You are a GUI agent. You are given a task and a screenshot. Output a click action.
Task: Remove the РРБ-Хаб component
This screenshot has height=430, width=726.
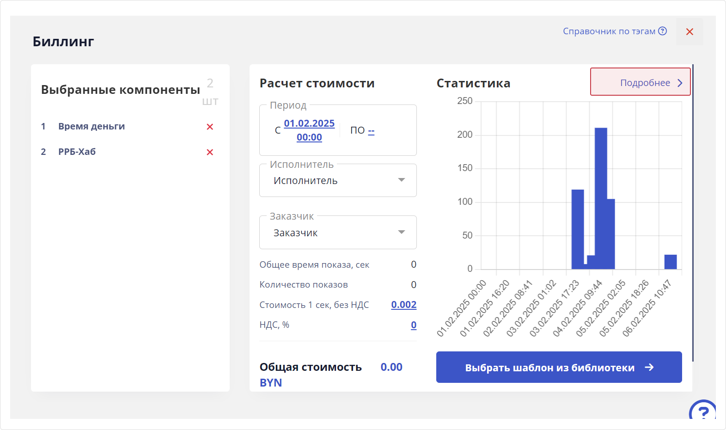coord(210,152)
